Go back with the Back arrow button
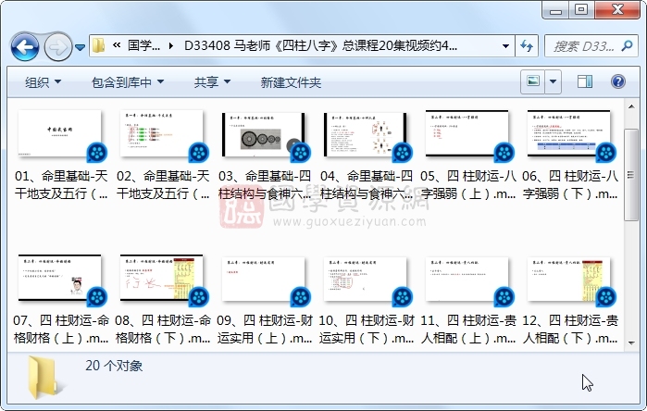 click(25, 47)
